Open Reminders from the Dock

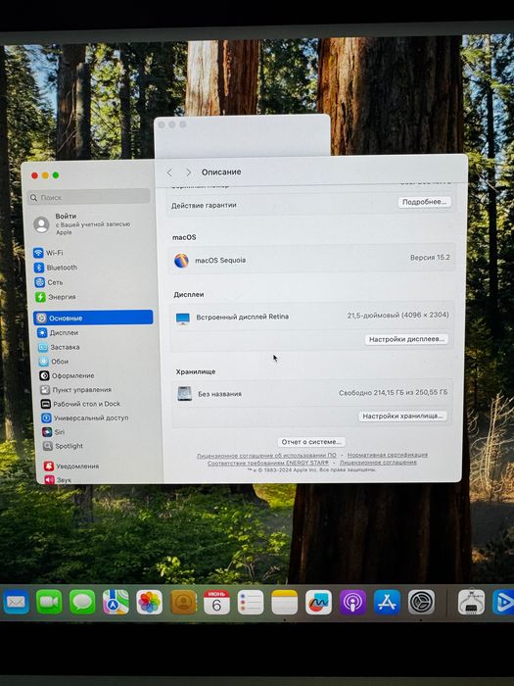coord(251,602)
